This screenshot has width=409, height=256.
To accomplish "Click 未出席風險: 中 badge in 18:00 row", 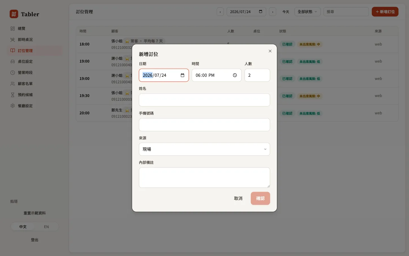I will (x=310, y=44).
